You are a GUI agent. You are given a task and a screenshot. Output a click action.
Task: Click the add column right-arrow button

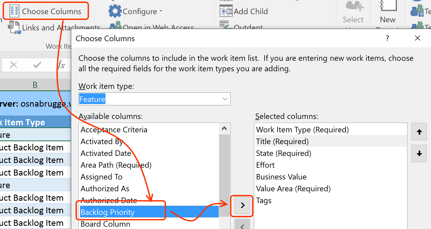tap(242, 205)
